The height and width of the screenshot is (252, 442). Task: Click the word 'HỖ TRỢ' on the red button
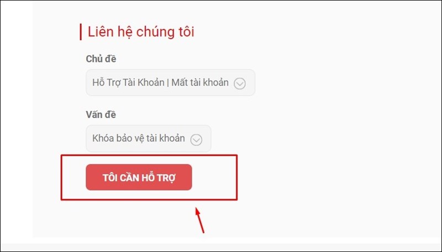coord(159,177)
